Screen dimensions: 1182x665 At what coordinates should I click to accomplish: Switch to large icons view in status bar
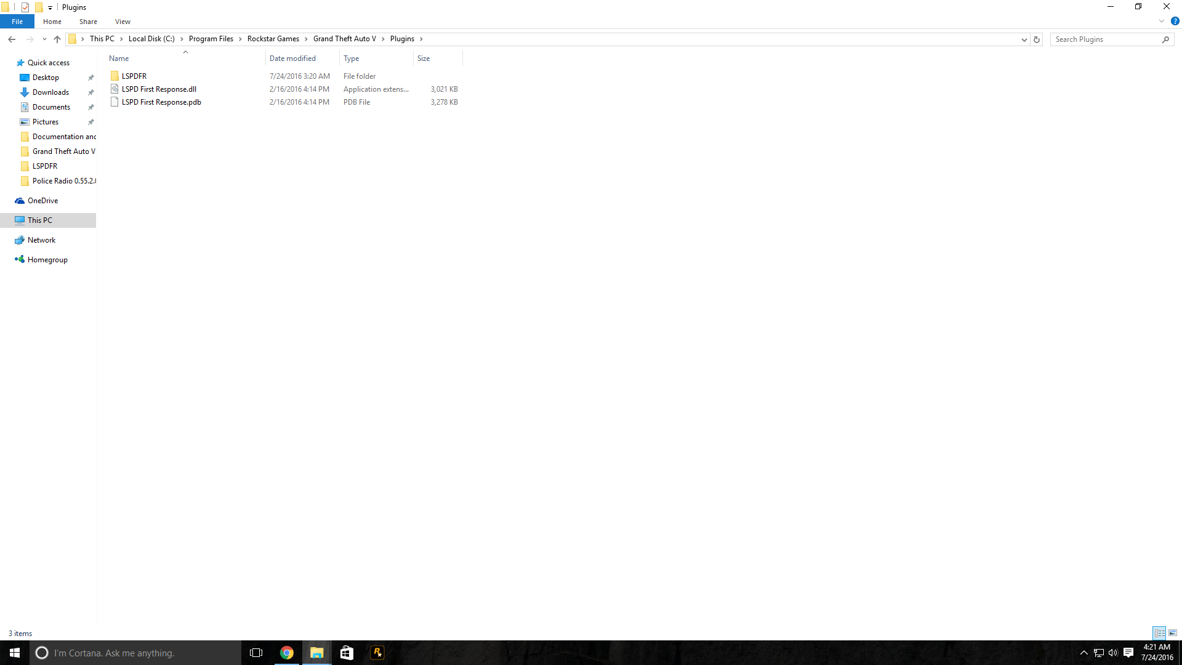1173,633
